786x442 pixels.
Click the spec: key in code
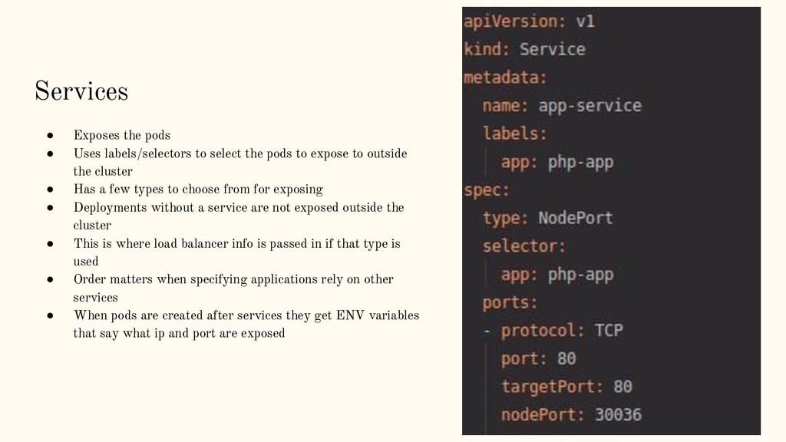click(487, 190)
